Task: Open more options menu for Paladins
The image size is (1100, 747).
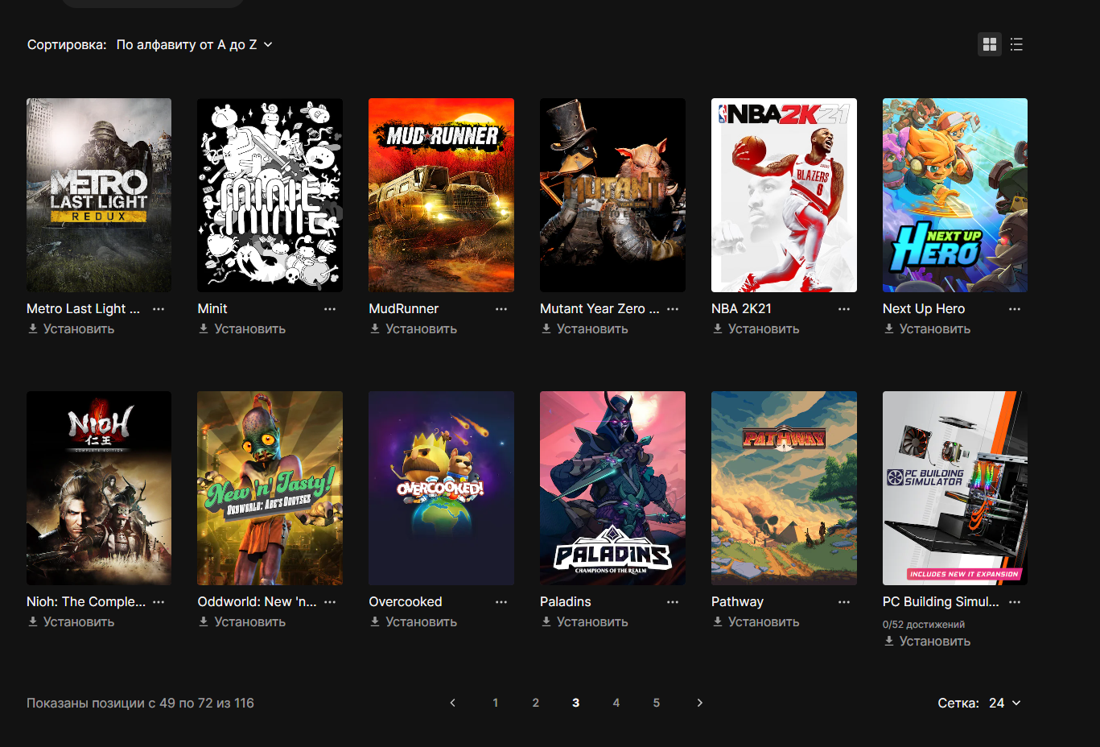Action: (673, 602)
